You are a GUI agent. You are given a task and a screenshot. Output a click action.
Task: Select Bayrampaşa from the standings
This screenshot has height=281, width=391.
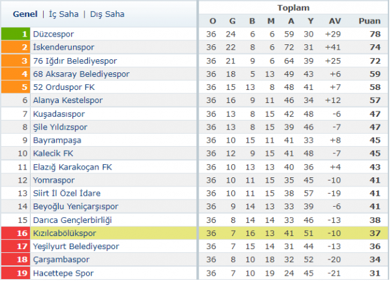57,140
